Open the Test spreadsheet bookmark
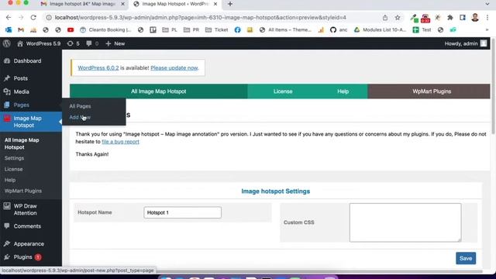This screenshot has width=496, height=279. click(x=422, y=29)
